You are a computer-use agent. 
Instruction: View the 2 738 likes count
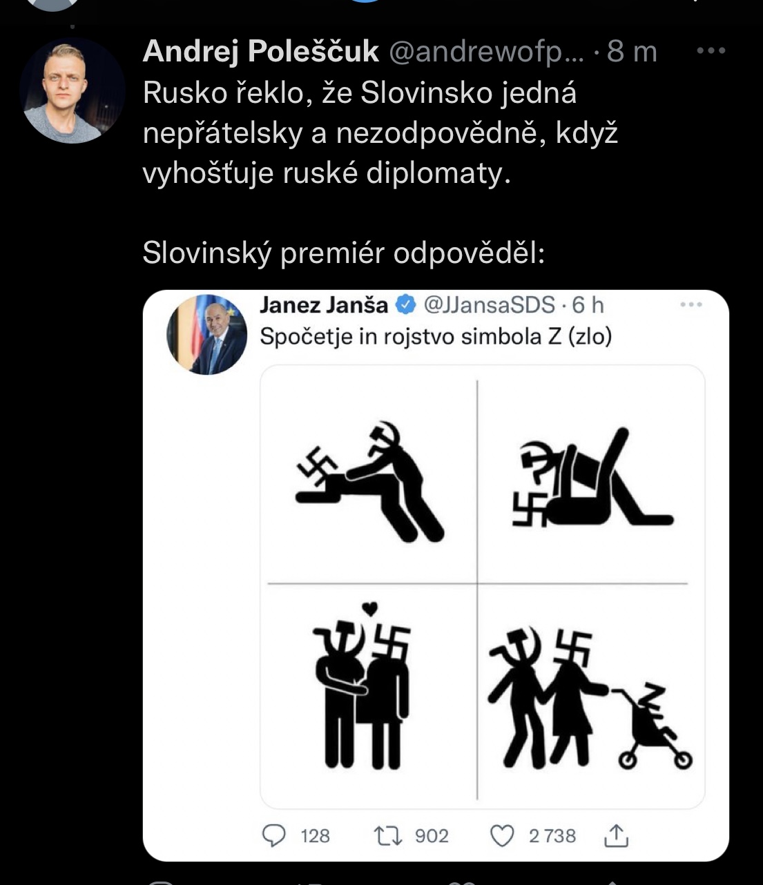coord(552,836)
